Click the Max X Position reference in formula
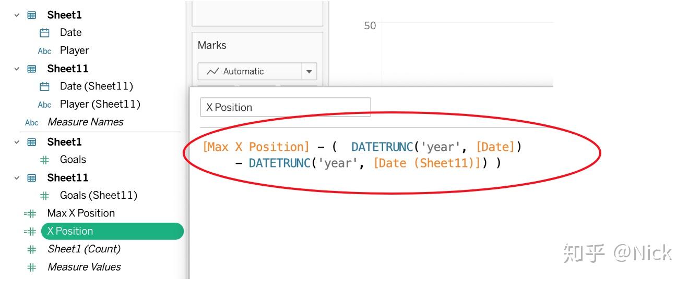The image size is (689, 281). pos(256,147)
